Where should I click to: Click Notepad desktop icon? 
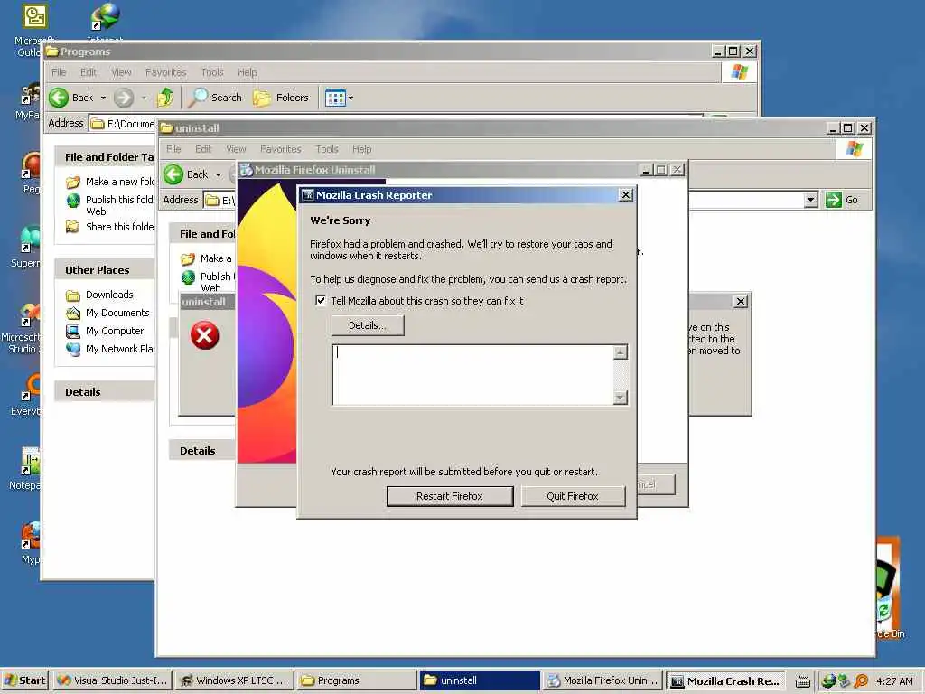31,461
